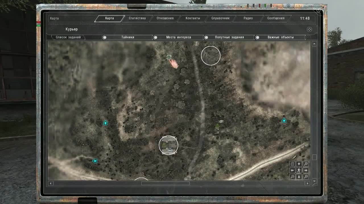Center map on the player soldier icon

coord(299,170)
